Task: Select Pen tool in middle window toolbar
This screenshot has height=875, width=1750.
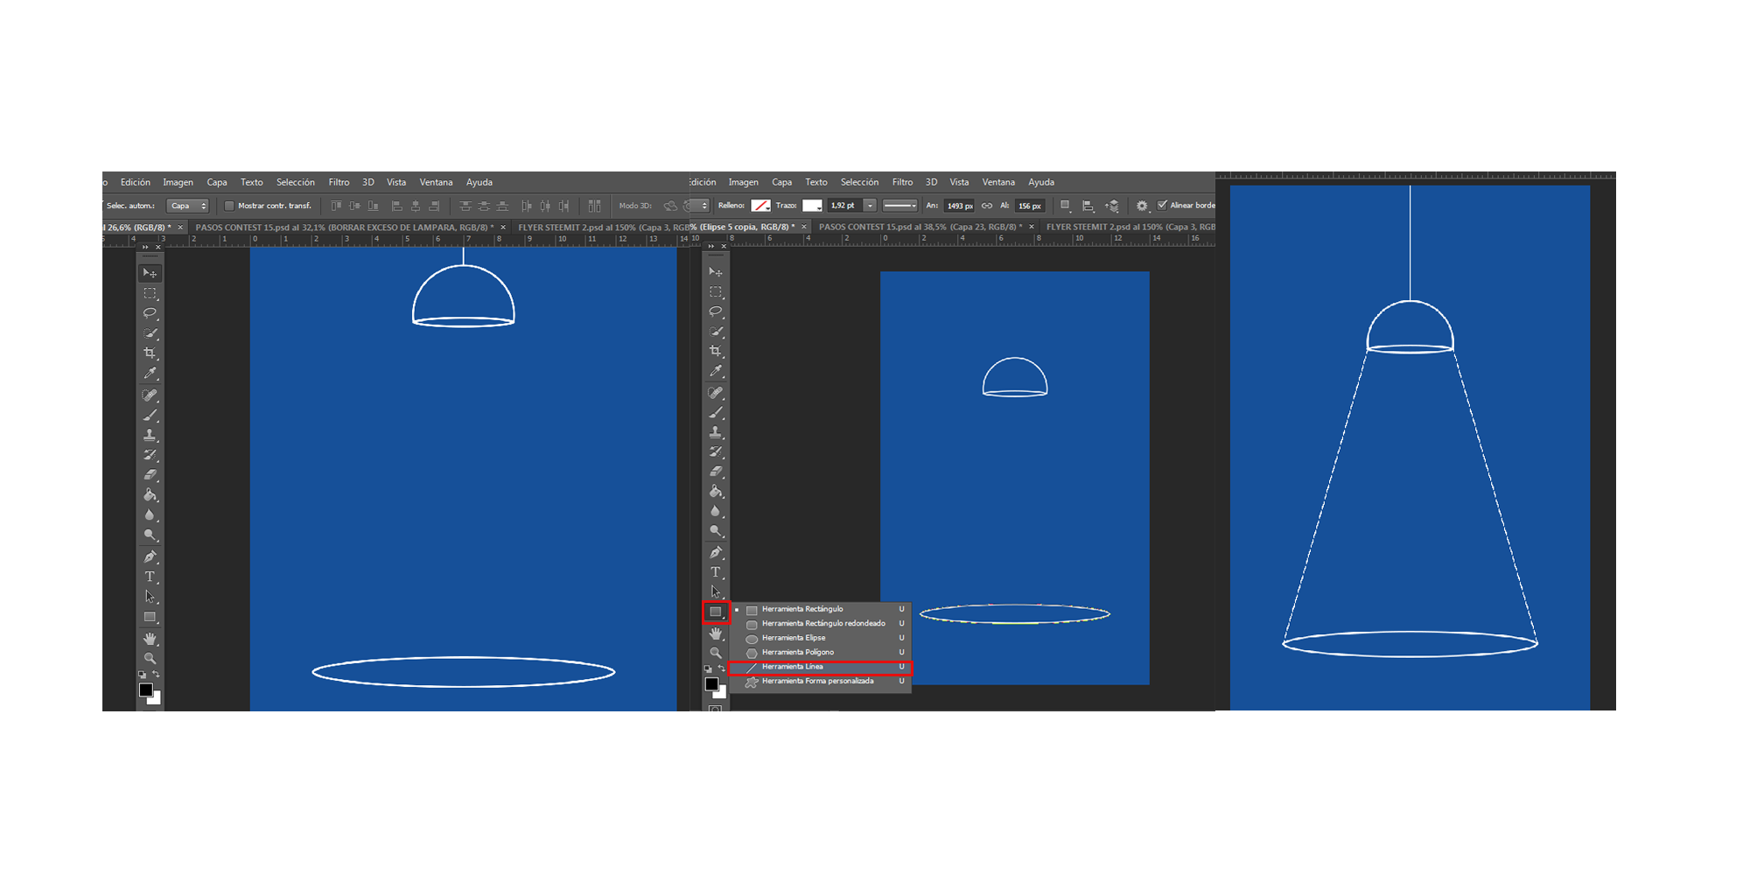Action: click(x=716, y=553)
